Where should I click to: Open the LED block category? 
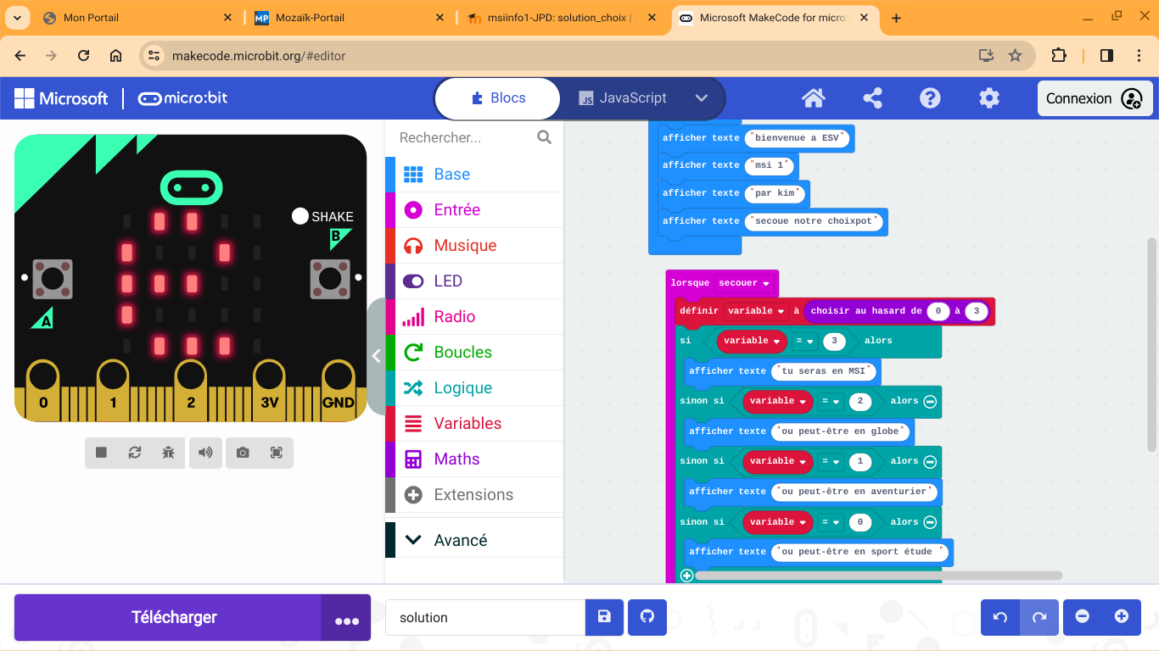pos(474,281)
